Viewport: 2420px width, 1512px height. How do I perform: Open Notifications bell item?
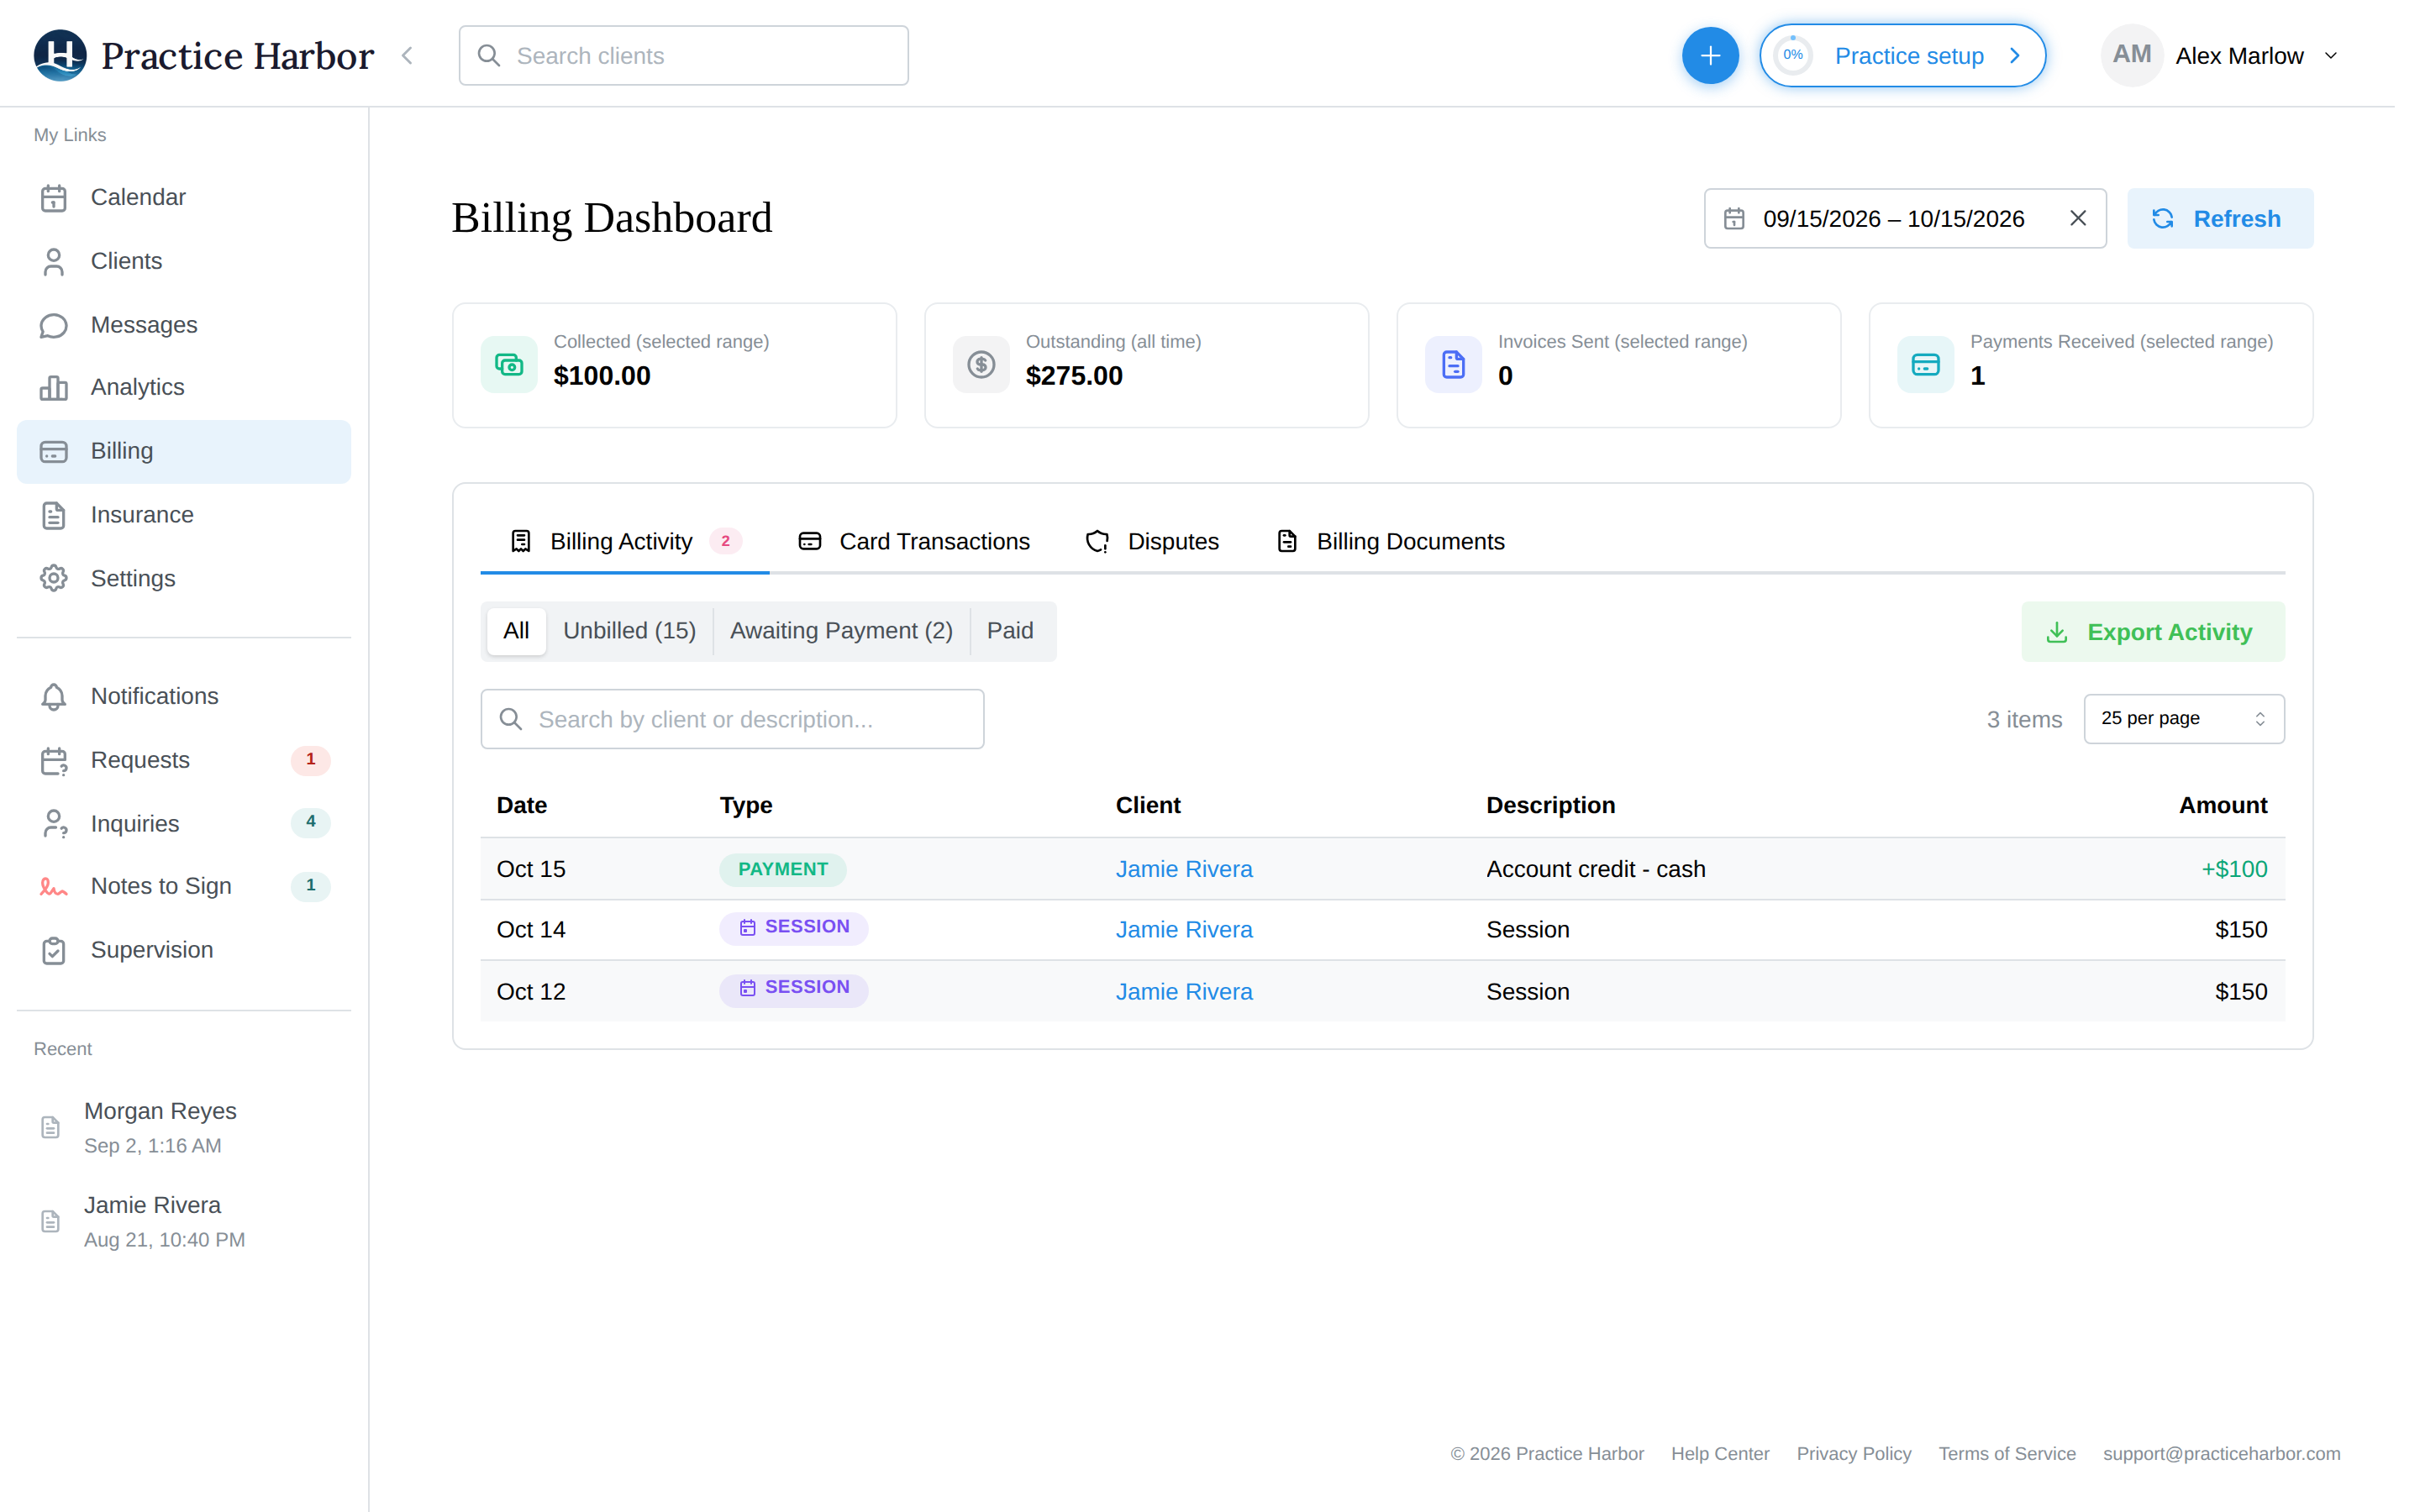(x=184, y=696)
